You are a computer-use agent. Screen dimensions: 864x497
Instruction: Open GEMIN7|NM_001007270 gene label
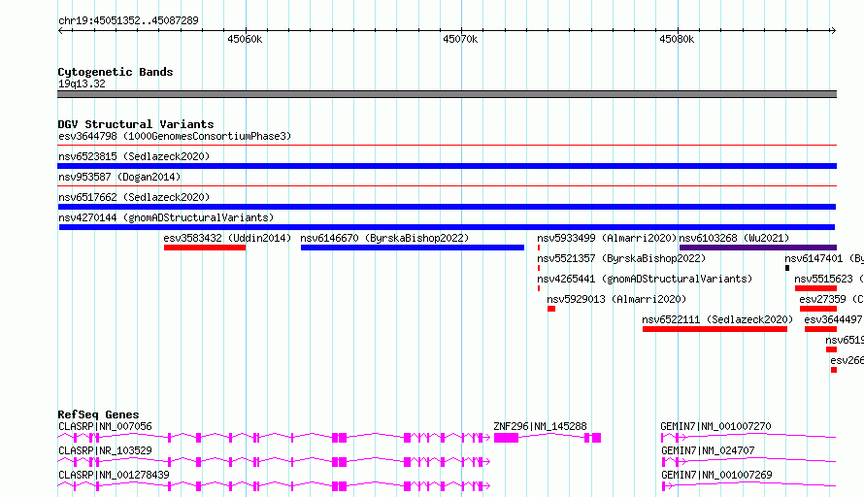tap(715, 426)
